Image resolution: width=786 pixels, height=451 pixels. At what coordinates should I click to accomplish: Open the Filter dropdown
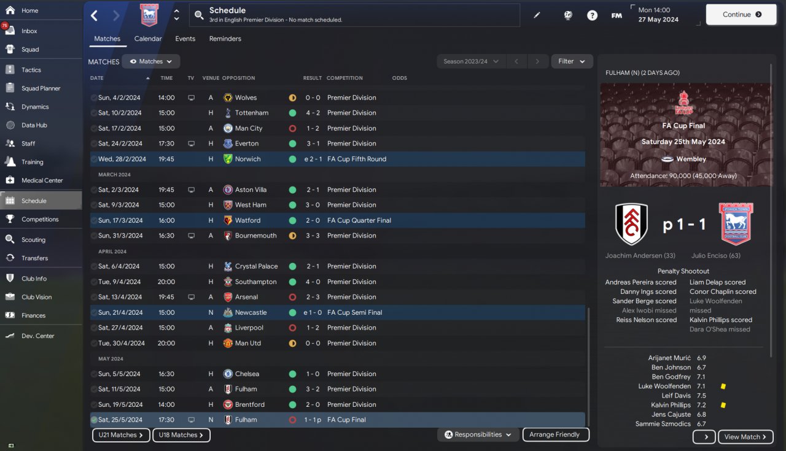572,61
